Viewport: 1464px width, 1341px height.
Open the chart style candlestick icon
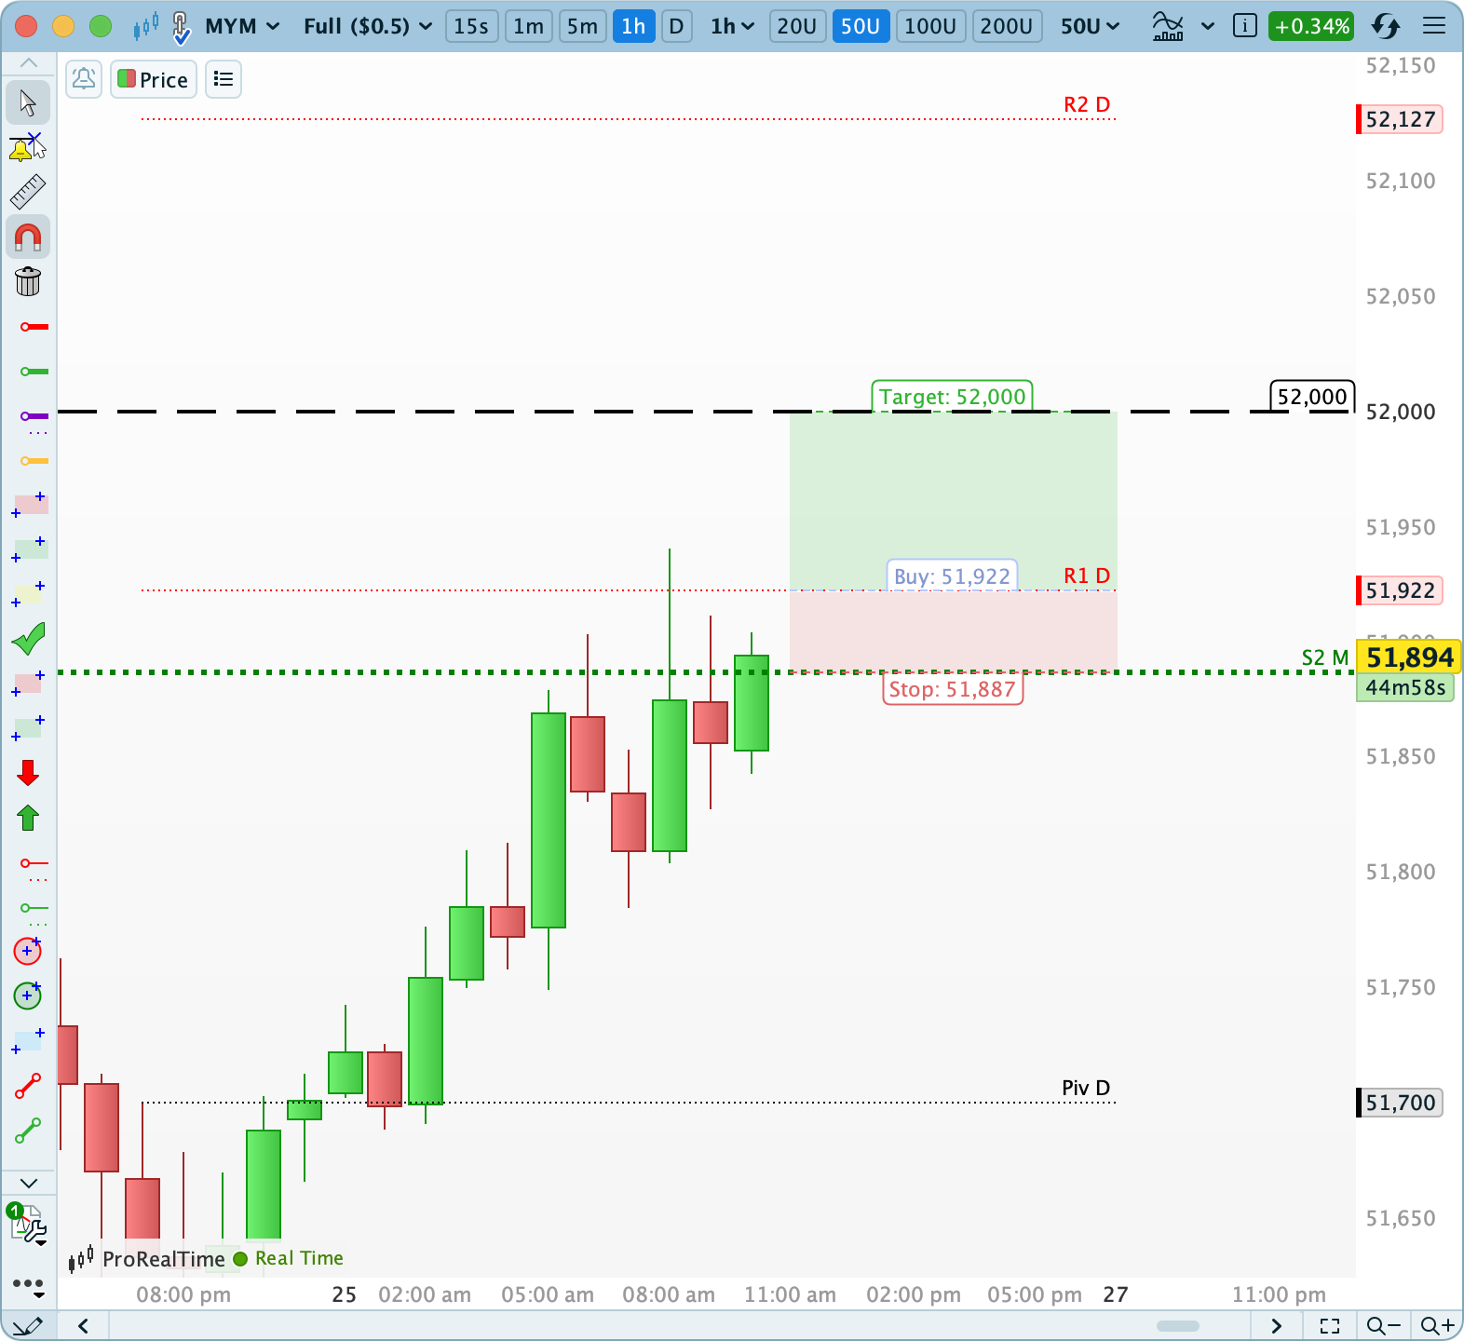146,26
